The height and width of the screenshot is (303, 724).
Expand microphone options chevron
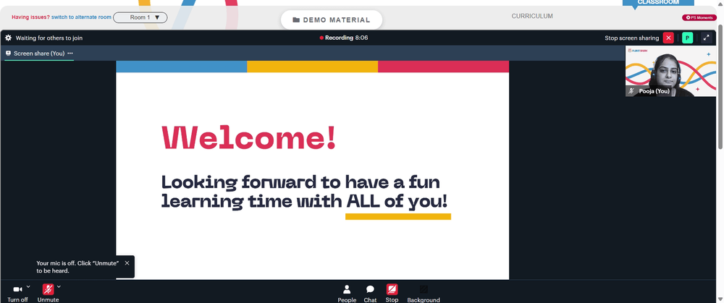(59, 287)
